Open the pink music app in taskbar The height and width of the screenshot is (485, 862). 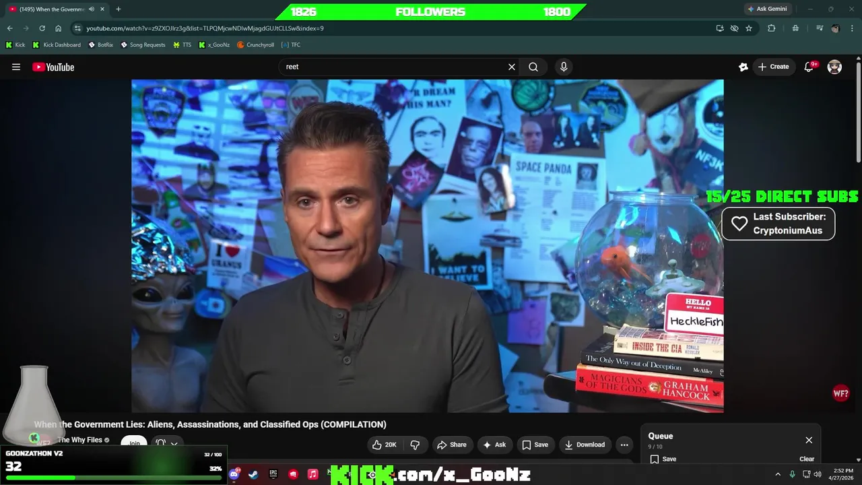(312, 474)
